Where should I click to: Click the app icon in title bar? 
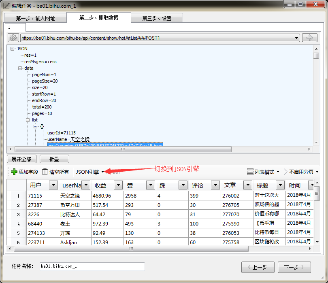point(6,6)
